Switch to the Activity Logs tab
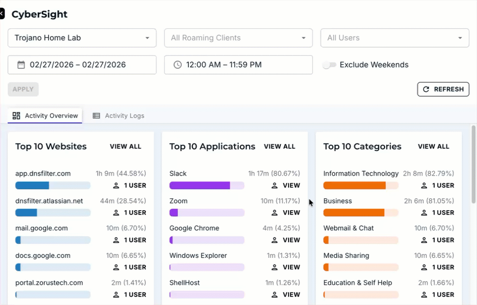This screenshot has height=305, width=477. click(124, 116)
